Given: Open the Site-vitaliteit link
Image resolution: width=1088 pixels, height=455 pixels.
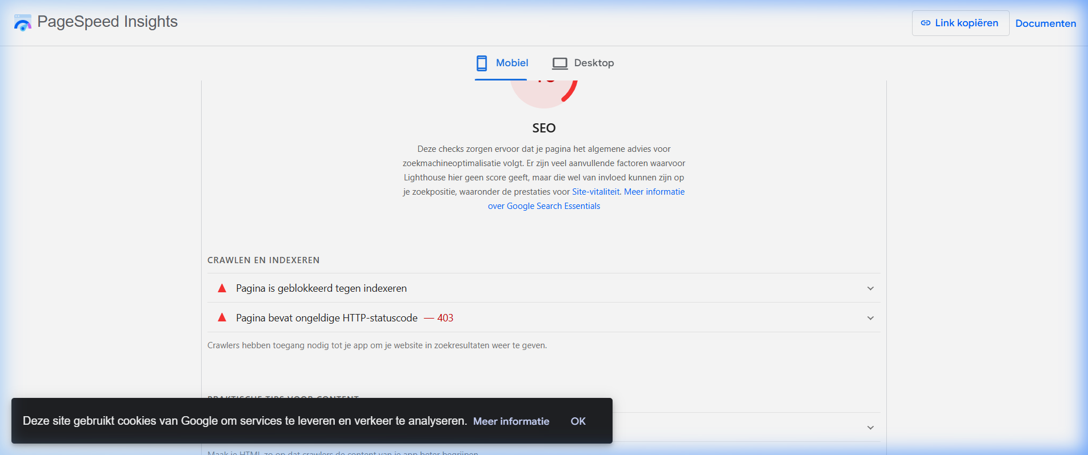Looking at the screenshot, I should (595, 192).
